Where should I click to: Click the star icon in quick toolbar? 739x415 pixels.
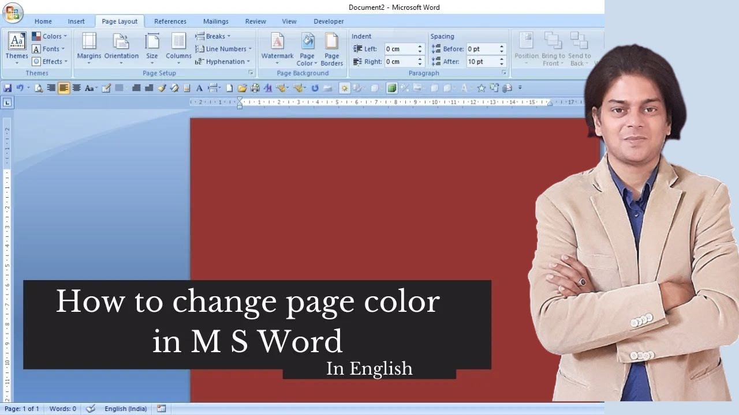click(x=482, y=88)
